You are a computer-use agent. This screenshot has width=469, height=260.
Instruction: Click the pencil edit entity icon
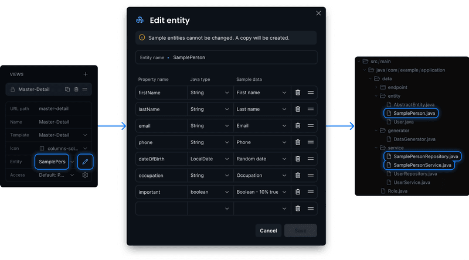click(x=85, y=162)
